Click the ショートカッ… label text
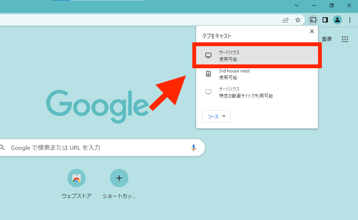 (x=119, y=196)
